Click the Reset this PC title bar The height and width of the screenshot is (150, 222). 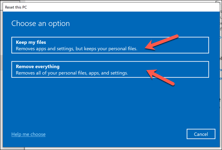98,7
